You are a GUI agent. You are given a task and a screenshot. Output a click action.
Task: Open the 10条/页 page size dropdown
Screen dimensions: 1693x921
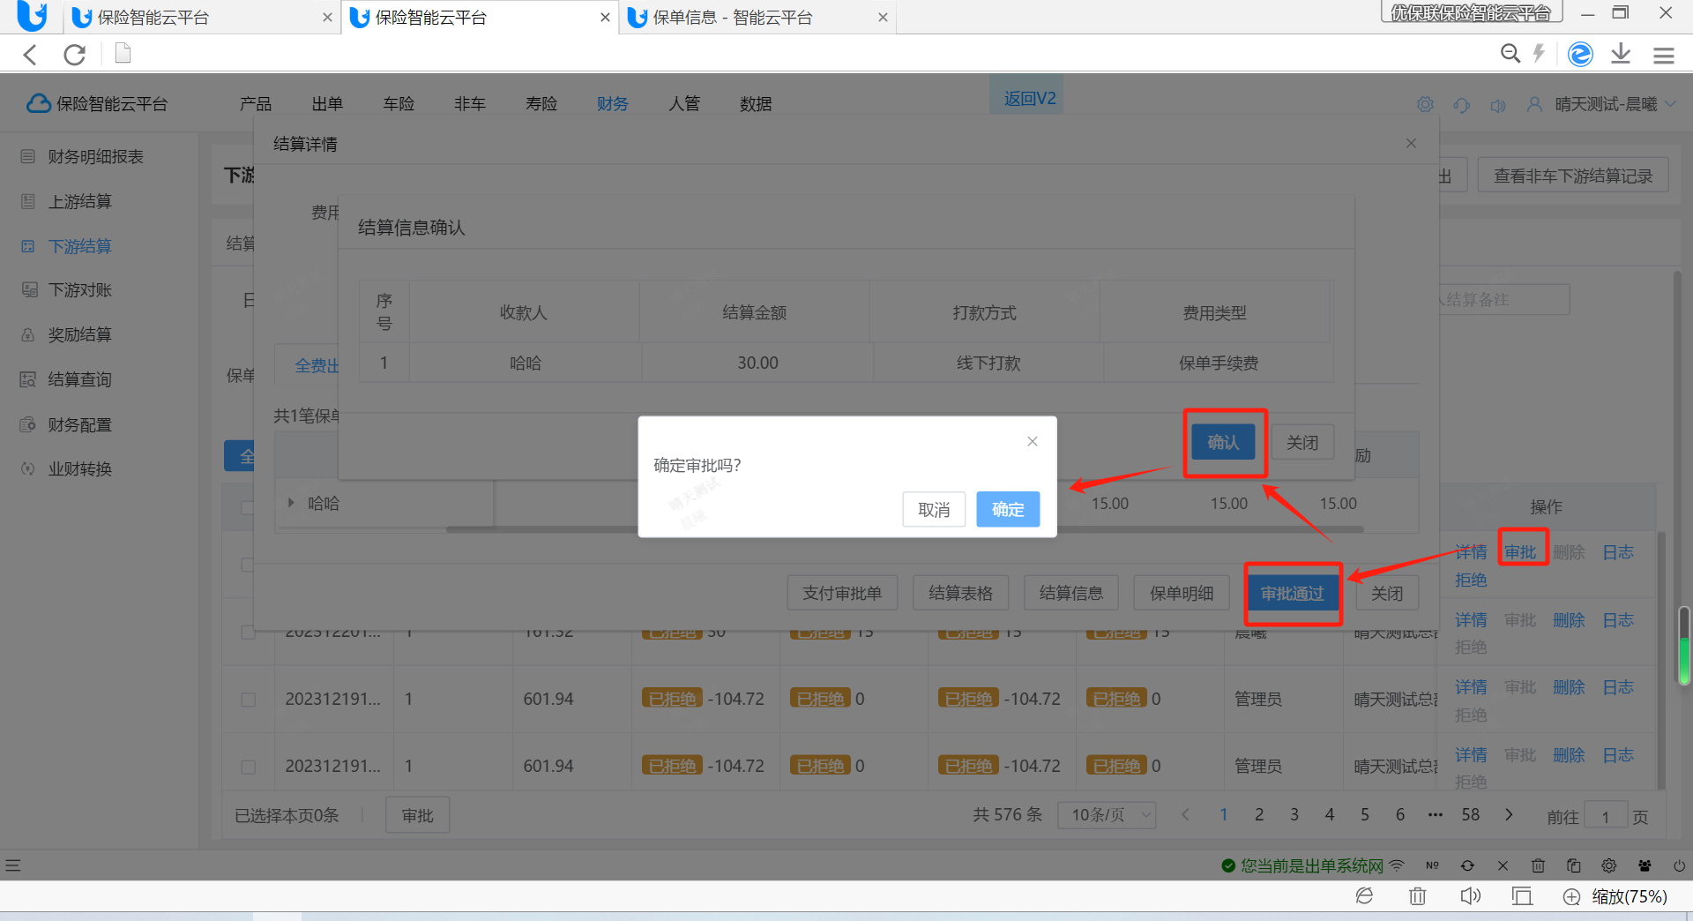click(1107, 815)
